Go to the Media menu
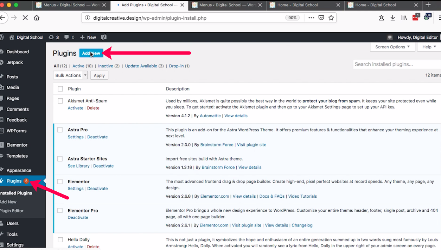The width and height of the screenshot is (441, 250). [13, 87]
